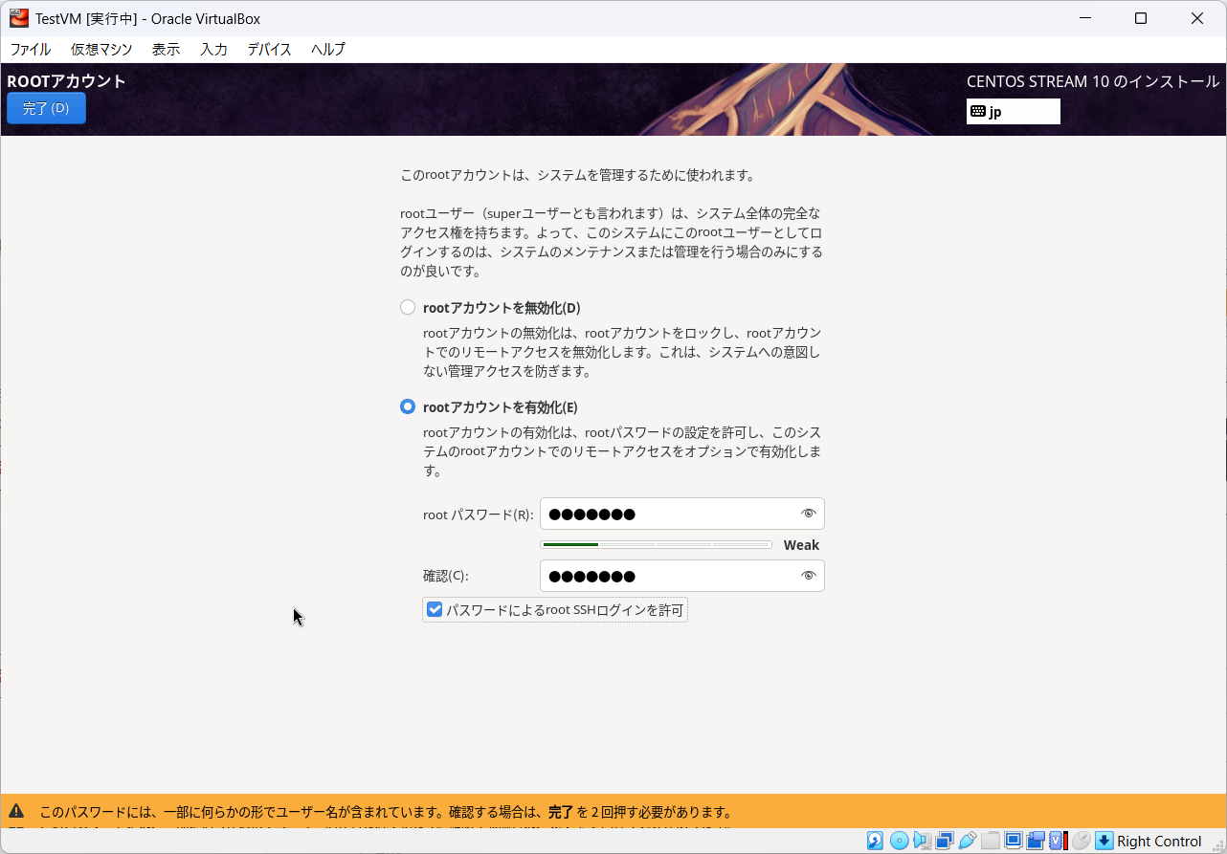The height and width of the screenshot is (854, 1227).
Task: Click the hard disk activity status icon
Action: point(875,841)
